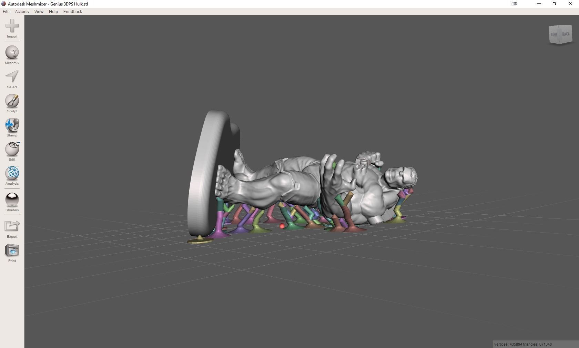
Task: Open the View menu
Action: click(39, 11)
